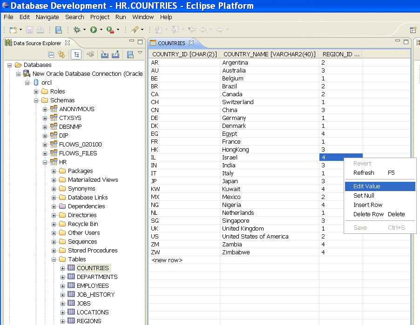Select the LOCATIONS table in tree

(93, 312)
